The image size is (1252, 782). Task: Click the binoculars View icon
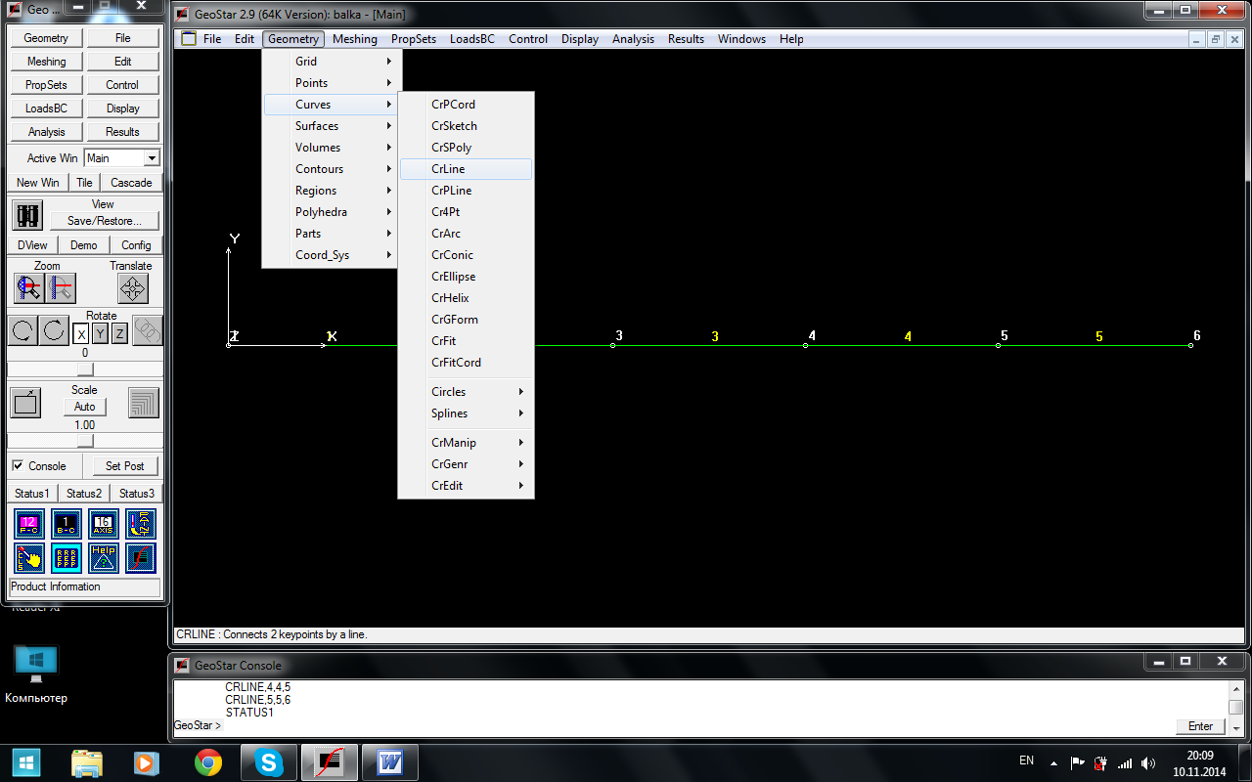(x=28, y=214)
